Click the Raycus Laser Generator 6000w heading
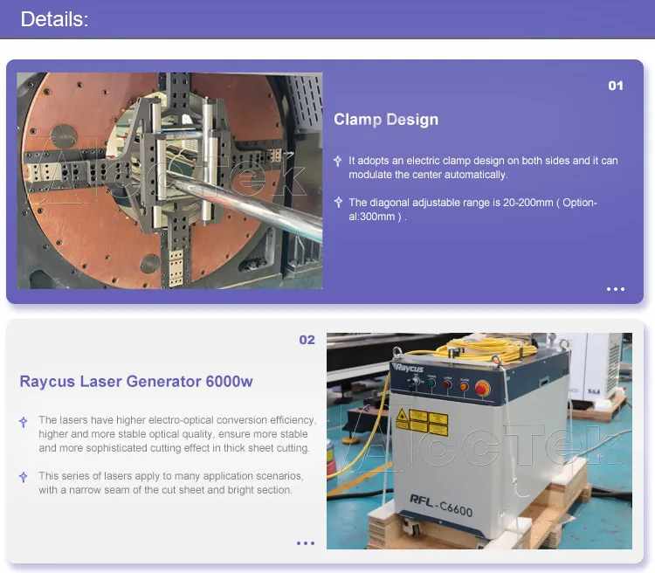Image resolution: width=655 pixels, height=573 pixels. click(x=136, y=382)
